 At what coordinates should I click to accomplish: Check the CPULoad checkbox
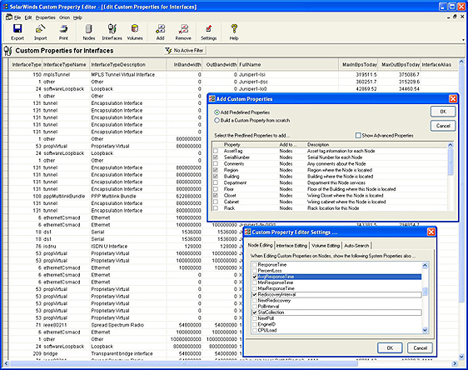255,330
